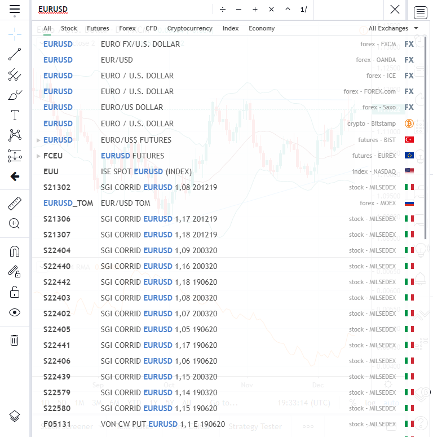Select the Stock filter tab
This screenshot has height=437, width=433.
(x=69, y=28)
